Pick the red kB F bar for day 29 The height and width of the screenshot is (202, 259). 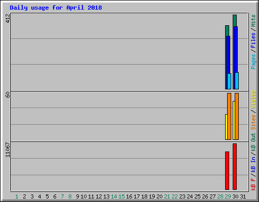(x=227, y=171)
